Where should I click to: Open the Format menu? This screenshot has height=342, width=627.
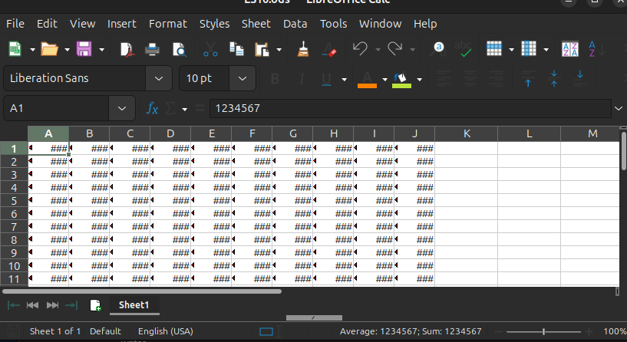click(167, 24)
